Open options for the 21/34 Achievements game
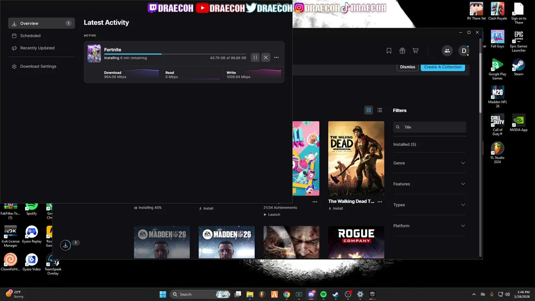Viewport: 535px width, 301px height. 315,202
